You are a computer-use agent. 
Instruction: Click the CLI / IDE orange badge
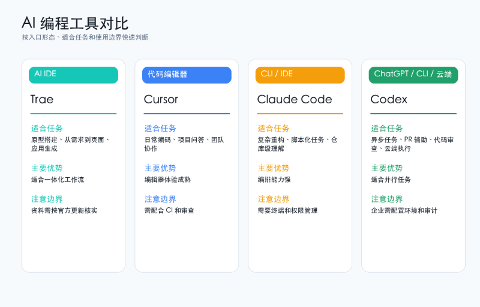300,75
